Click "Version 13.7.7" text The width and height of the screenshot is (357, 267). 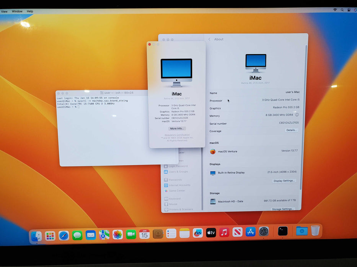tap(289, 151)
